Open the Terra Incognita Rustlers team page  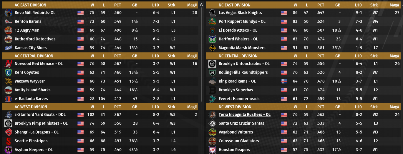[x=244, y=115]
